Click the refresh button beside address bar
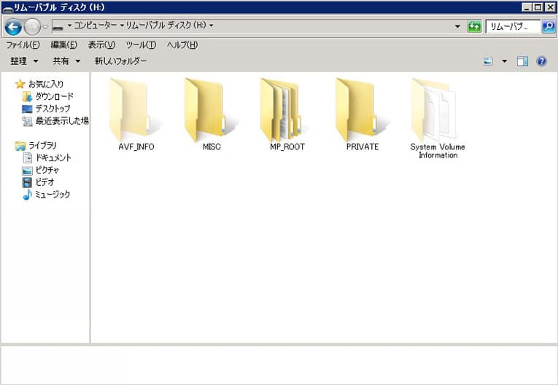Screen dimensions: 558x385 (474, 26)
